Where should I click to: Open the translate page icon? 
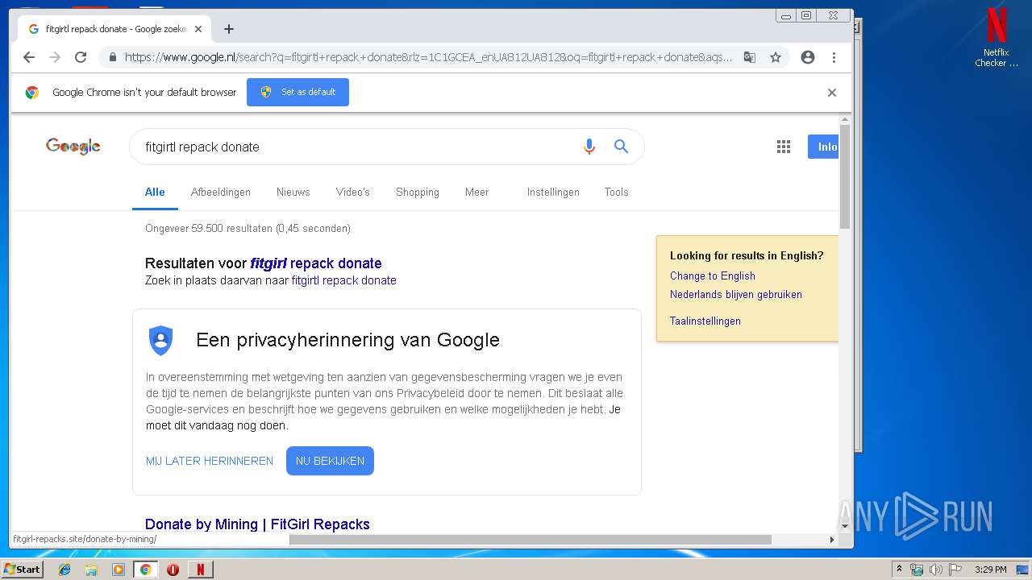750,57
